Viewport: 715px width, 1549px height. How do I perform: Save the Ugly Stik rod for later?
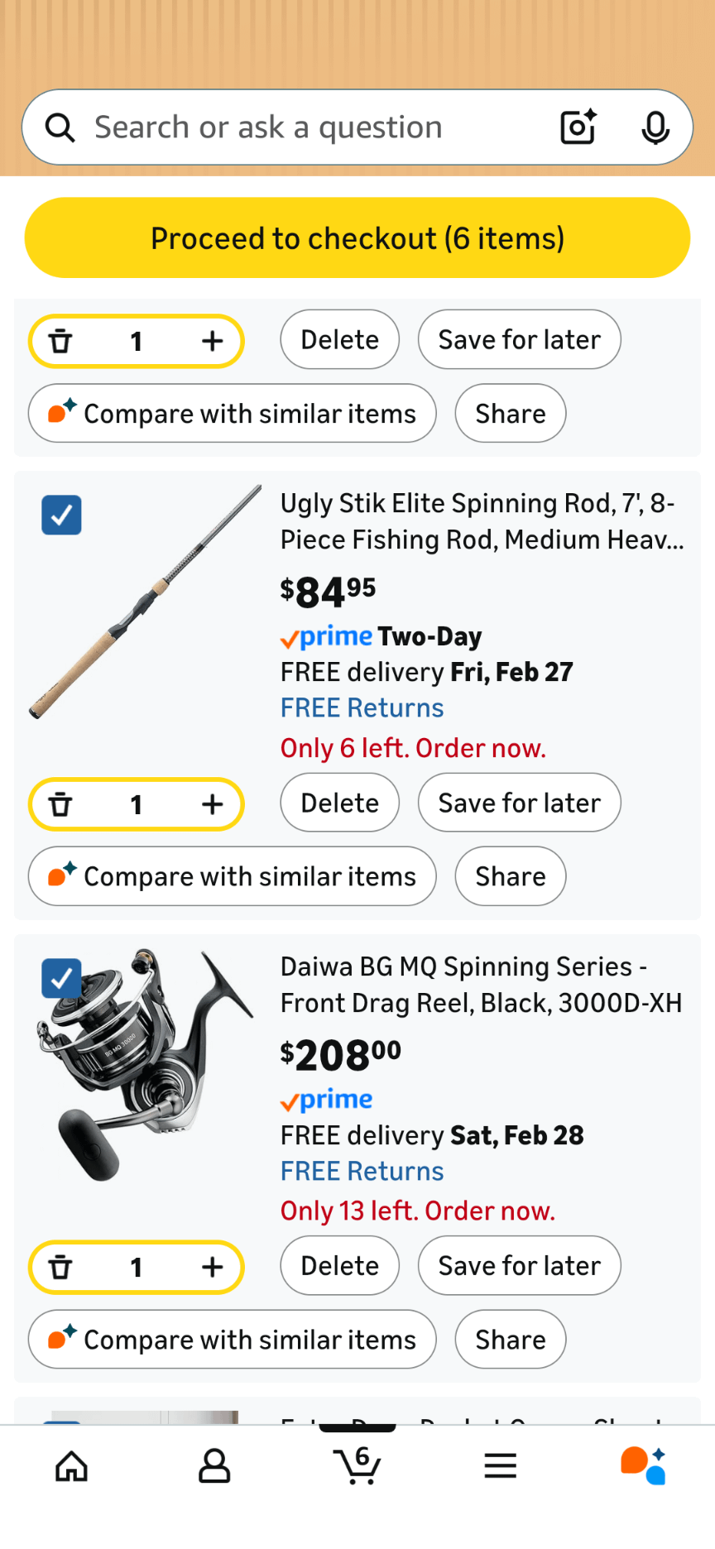tap(519, 803)
